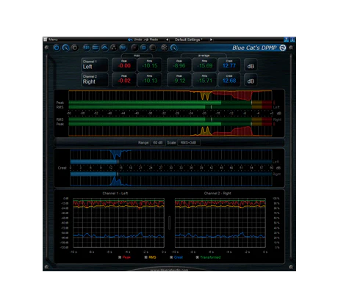Image resolution: width=338 pixels, height=305 pixels.
Task: Click the Channel 2 Right name field
Action: (95, 80)
